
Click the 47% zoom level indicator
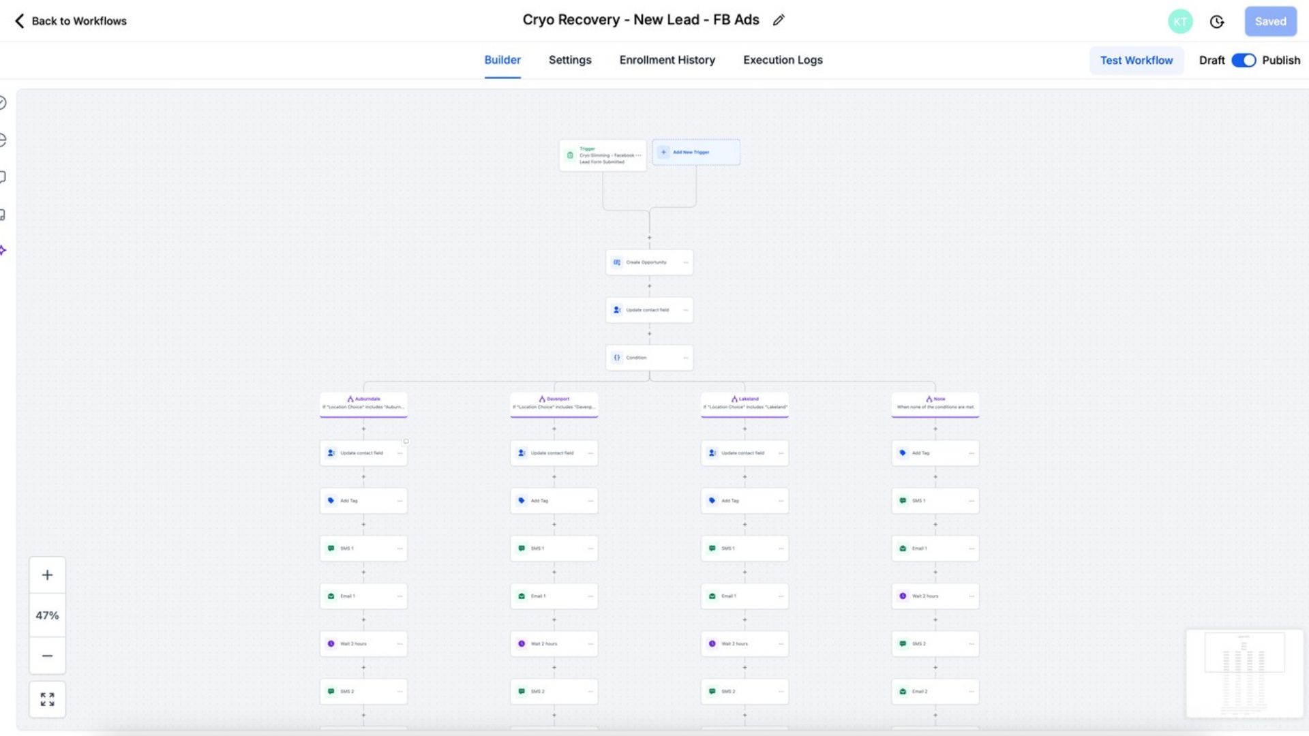47,615
